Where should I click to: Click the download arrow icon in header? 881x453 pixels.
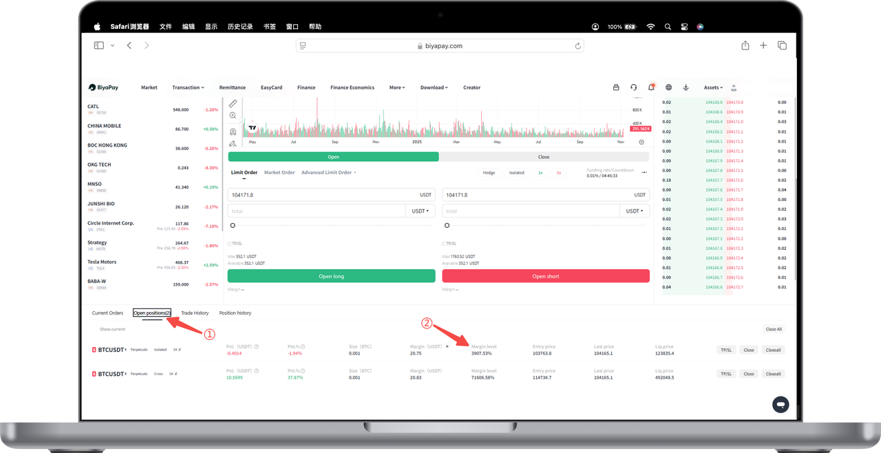[686, 87]
